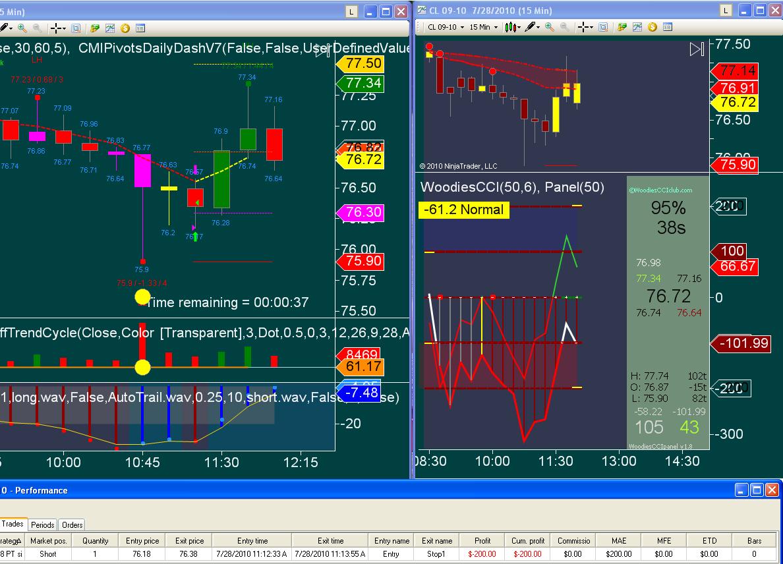Click the magenta 76.30 price marker
Screen dimensions: 783x564
point(360,212)
